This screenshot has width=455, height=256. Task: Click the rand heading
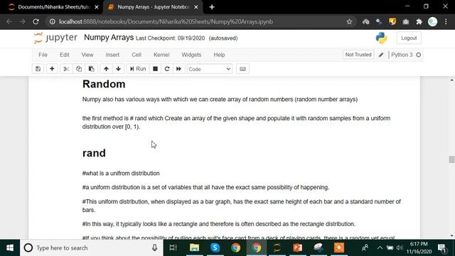coord(94,153)
